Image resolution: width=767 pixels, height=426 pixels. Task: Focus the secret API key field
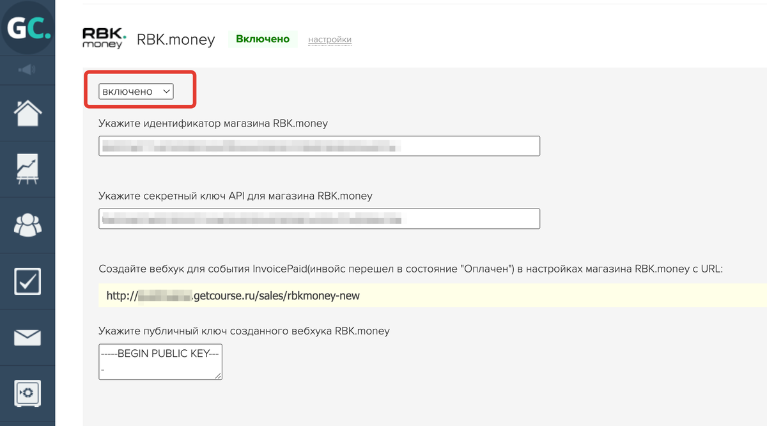click(x=320, y=219)
